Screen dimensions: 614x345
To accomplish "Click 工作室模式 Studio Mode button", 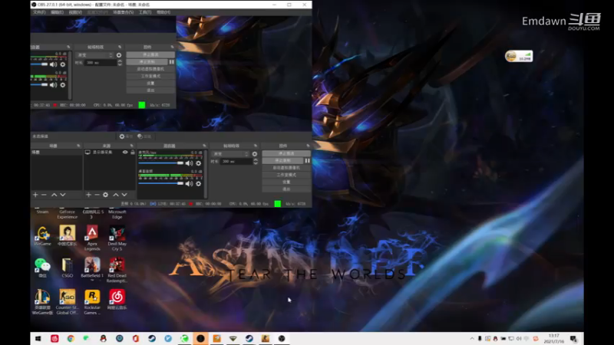I will point(286,175).
